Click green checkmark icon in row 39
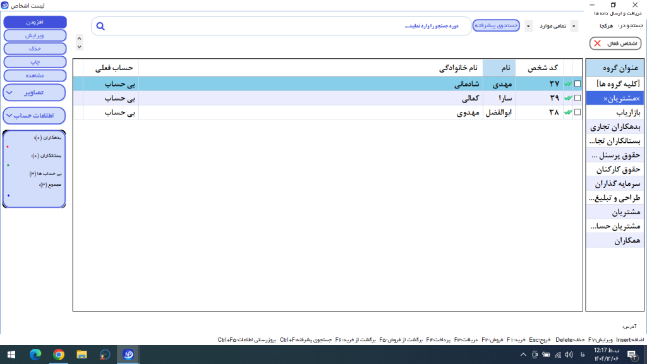Viewport: 647px width, 364px height. click(568, 98)
